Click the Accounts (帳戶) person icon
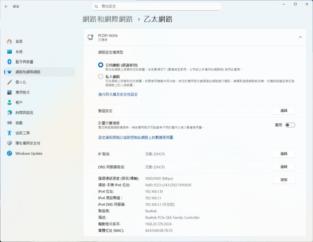Screen dimensions: 313x242 click(9, 102)
